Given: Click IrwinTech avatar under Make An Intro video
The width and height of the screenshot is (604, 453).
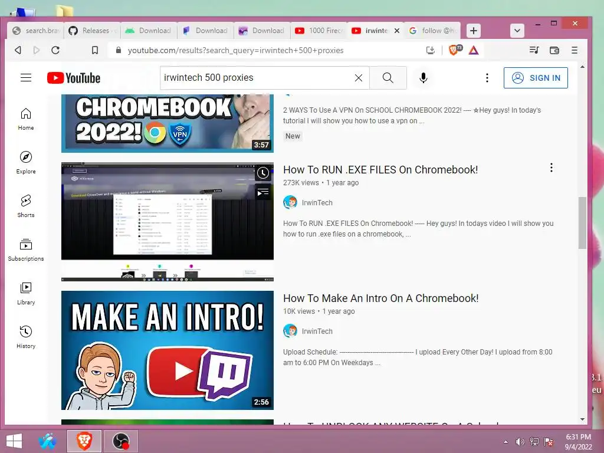Looking at the screenshot, I should (290, 331).
